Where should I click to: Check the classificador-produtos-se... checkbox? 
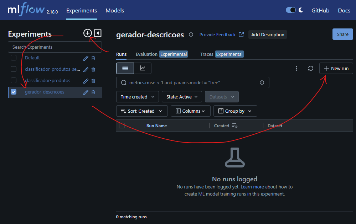[14, 69]
